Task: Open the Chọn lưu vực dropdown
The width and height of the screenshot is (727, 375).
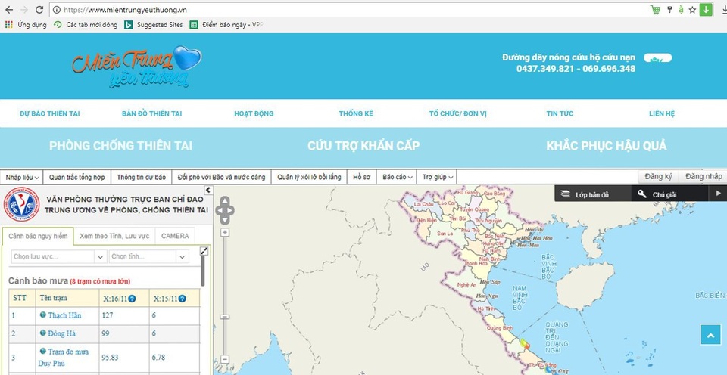Action: pyautogui.click(x=57, y=257)
